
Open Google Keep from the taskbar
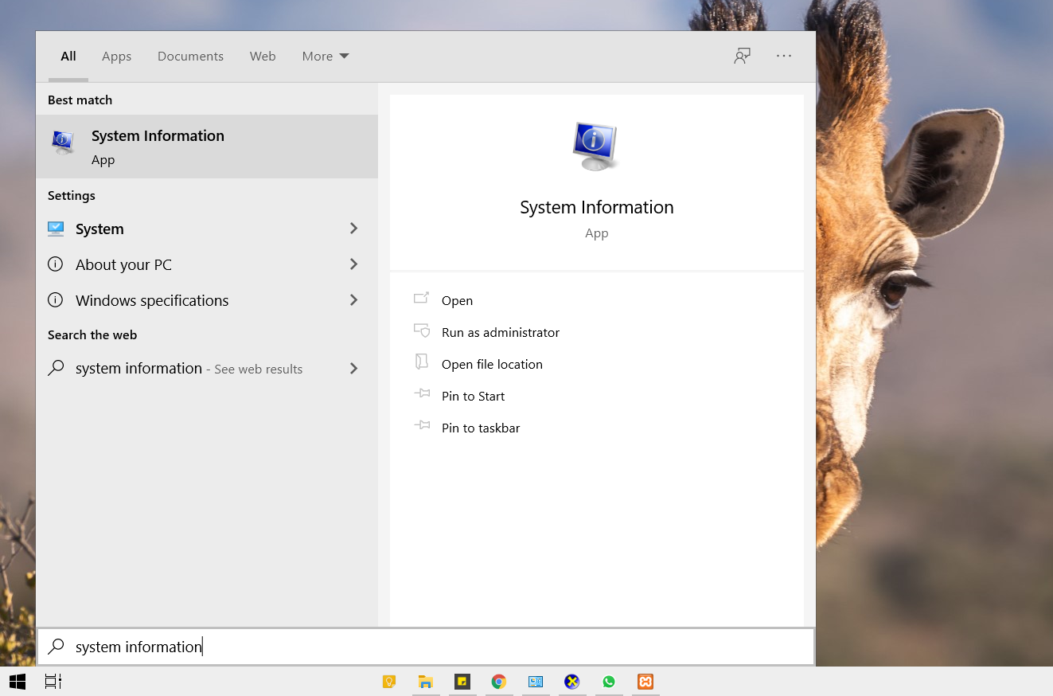pos(389,682)
